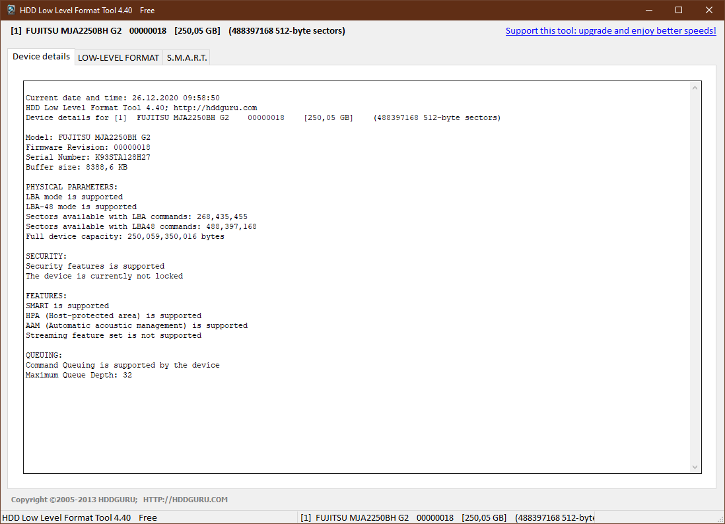Click the scrollbar down arrow in details box
The height and width of the screenshot is (524, 725).
(x=695, y=467)
